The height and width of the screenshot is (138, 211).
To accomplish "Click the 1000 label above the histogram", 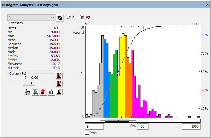I will tap(197, 24).
